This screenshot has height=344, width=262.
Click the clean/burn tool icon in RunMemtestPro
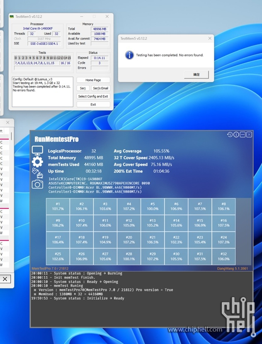pos(37,173)
